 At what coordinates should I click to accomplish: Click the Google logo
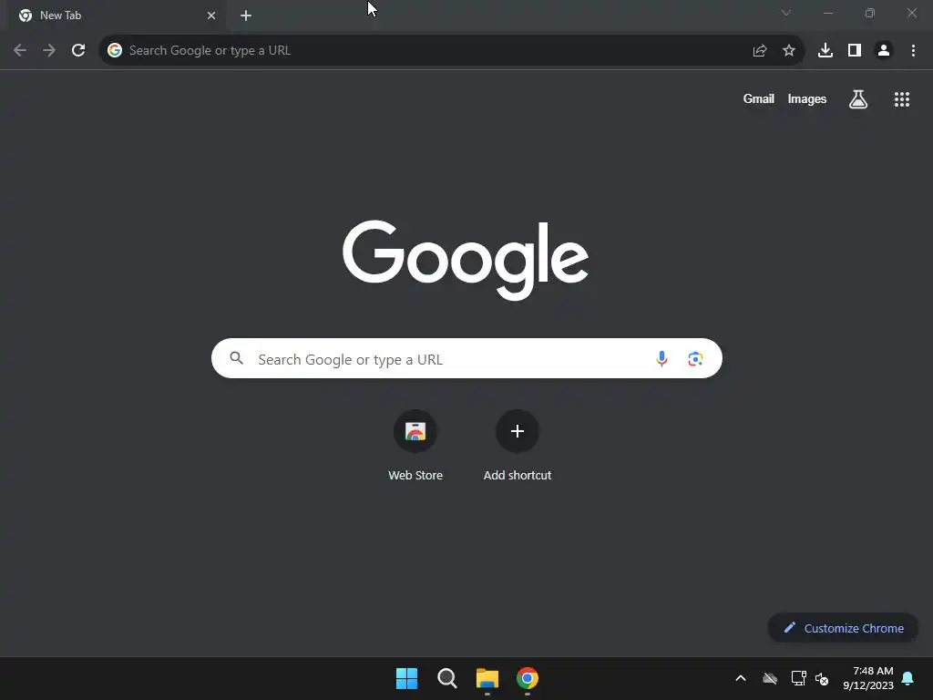[x=466, y=259]
